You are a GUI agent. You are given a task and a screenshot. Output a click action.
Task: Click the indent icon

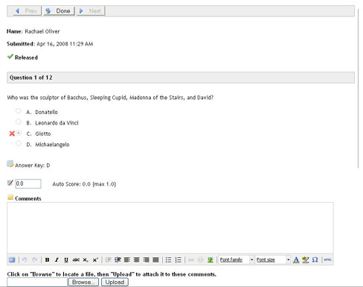pos(118,260)
